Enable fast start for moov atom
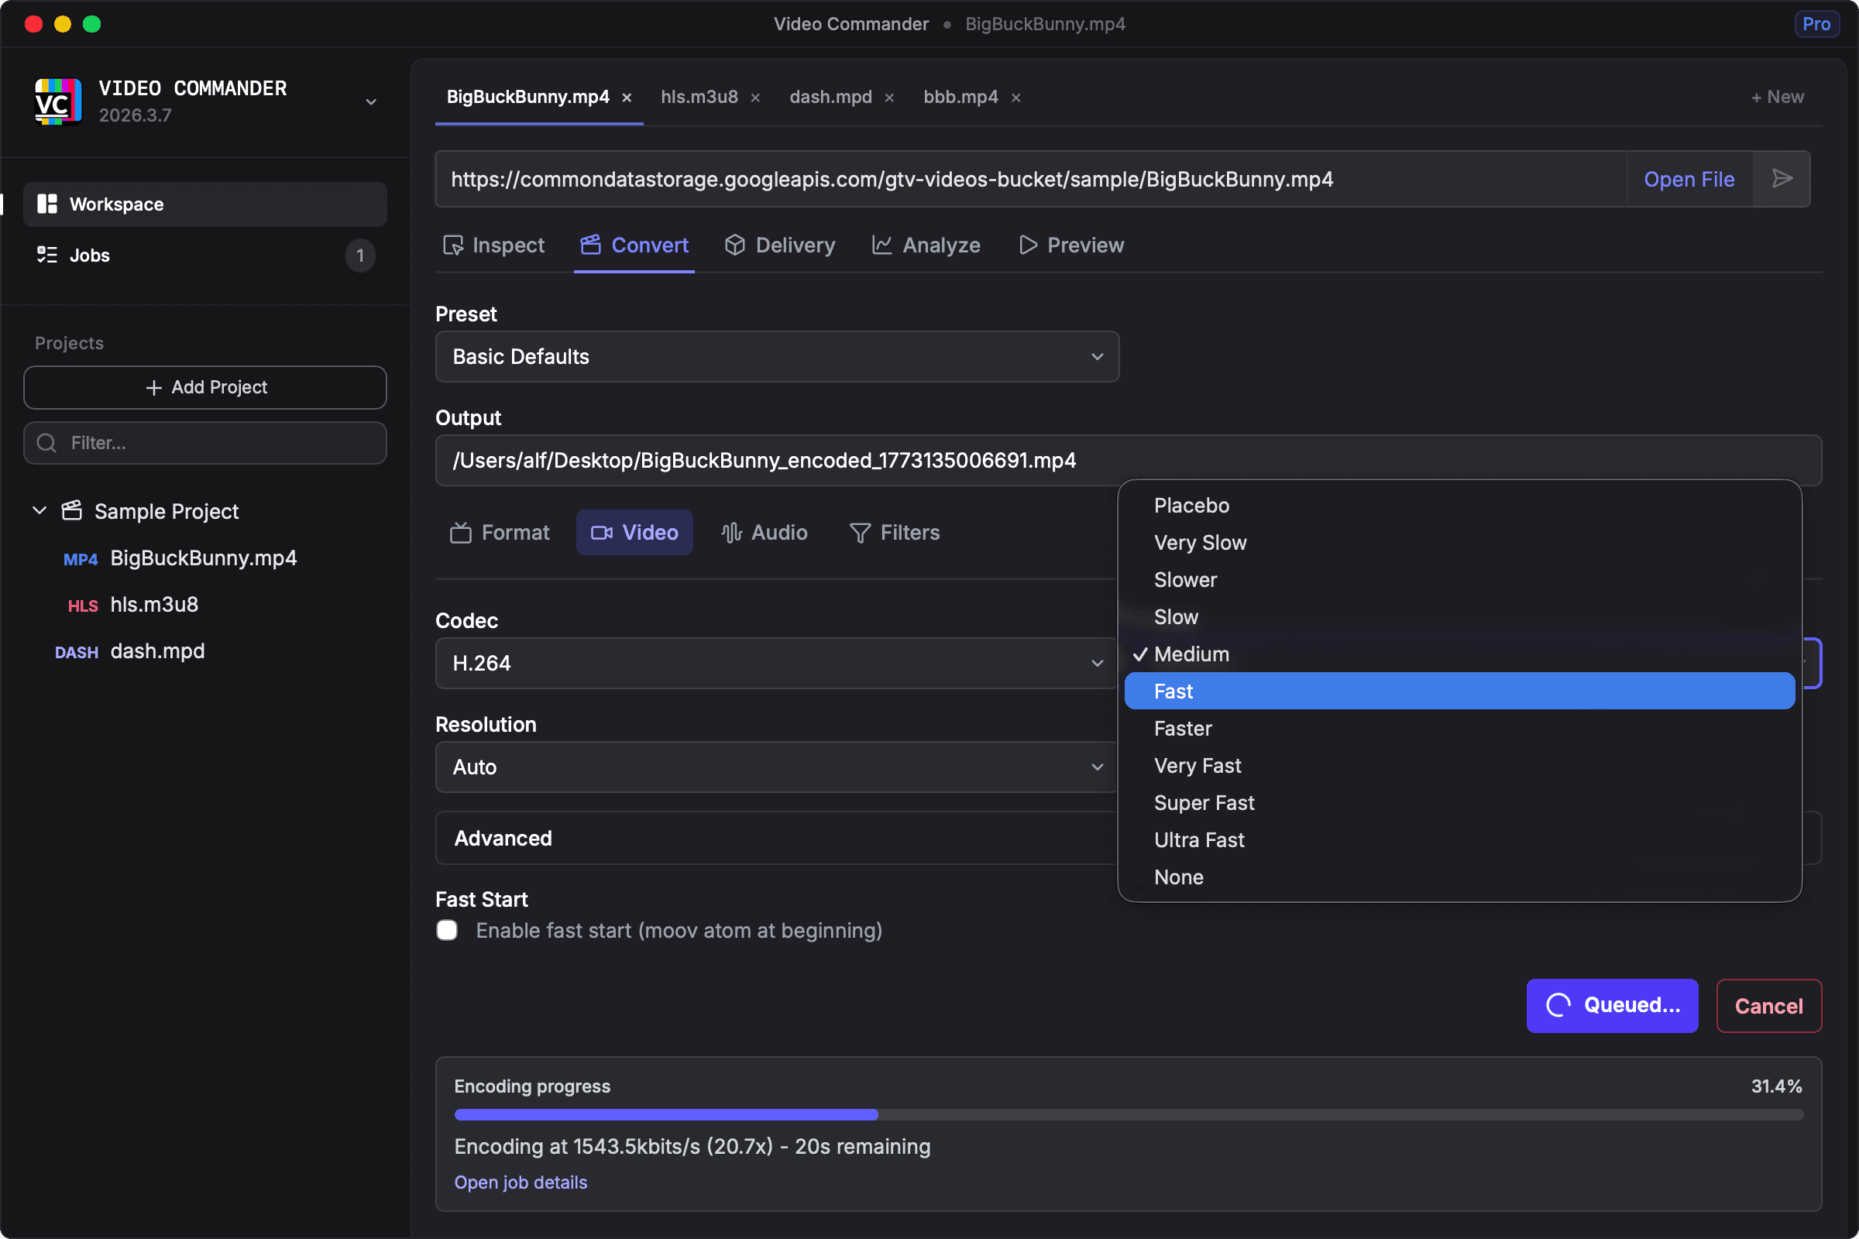Viewport: 1859px width, 1239px height. tap(447, 930)
